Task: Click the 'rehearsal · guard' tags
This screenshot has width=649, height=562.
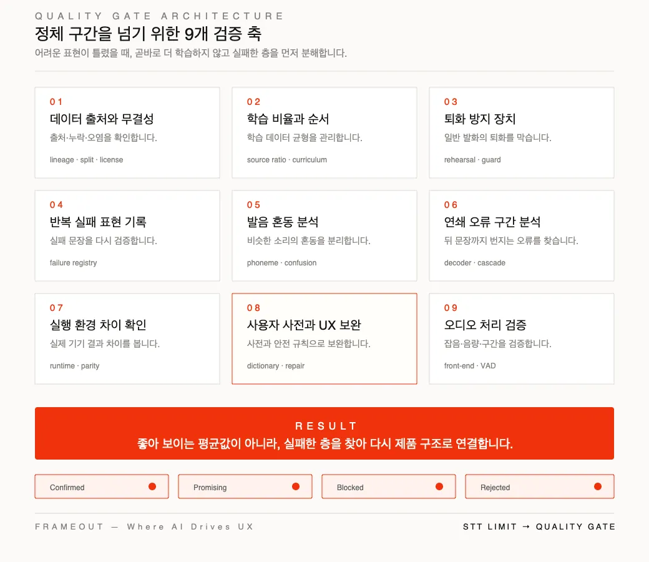Action: (472, 160)
